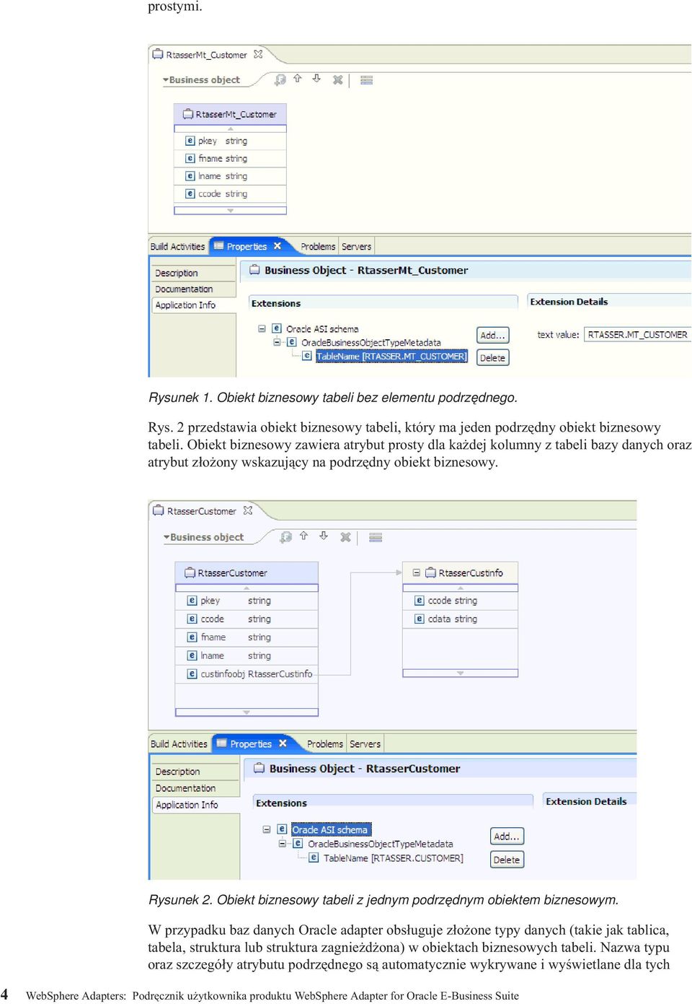
Task: Select custinfoobj RtasserCustinfo attribute row
Action: coord(247,674)
